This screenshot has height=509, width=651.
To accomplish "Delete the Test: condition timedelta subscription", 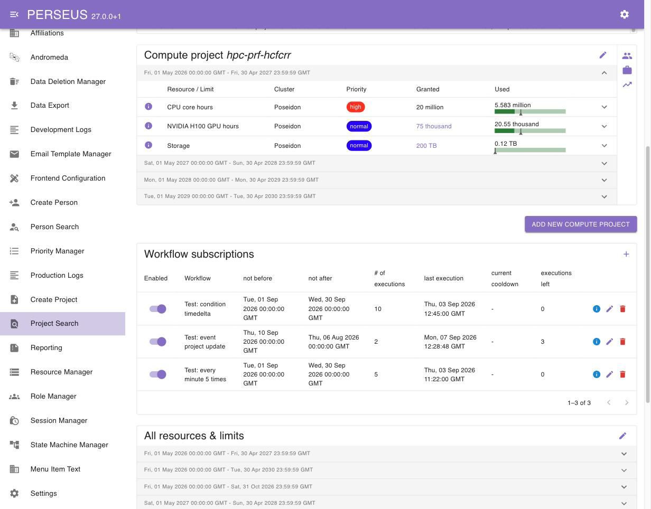I will pyautogui.click(x=622, y=309).
